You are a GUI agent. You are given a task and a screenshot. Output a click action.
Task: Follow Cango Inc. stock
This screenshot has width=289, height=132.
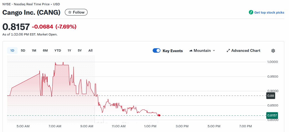(76, 12)
